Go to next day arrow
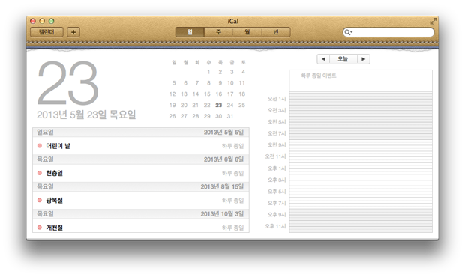The image size is (465, 277). pyautogui.click(x=363, y=59)
